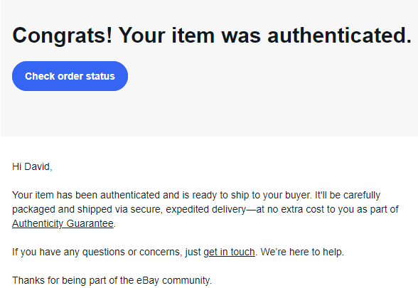Select the word authenticated in the heading
418x288 pixels.
pos(340,36)
